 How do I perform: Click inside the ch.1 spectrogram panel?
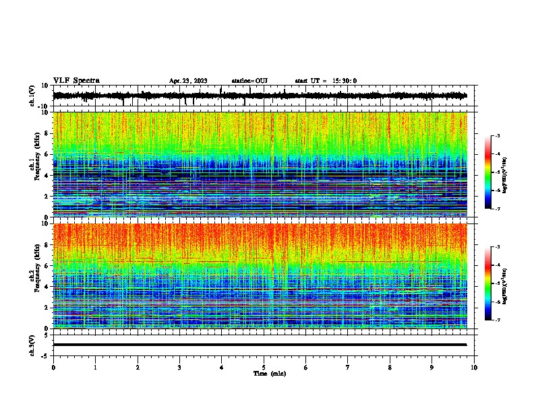click(x=260, y=164)
